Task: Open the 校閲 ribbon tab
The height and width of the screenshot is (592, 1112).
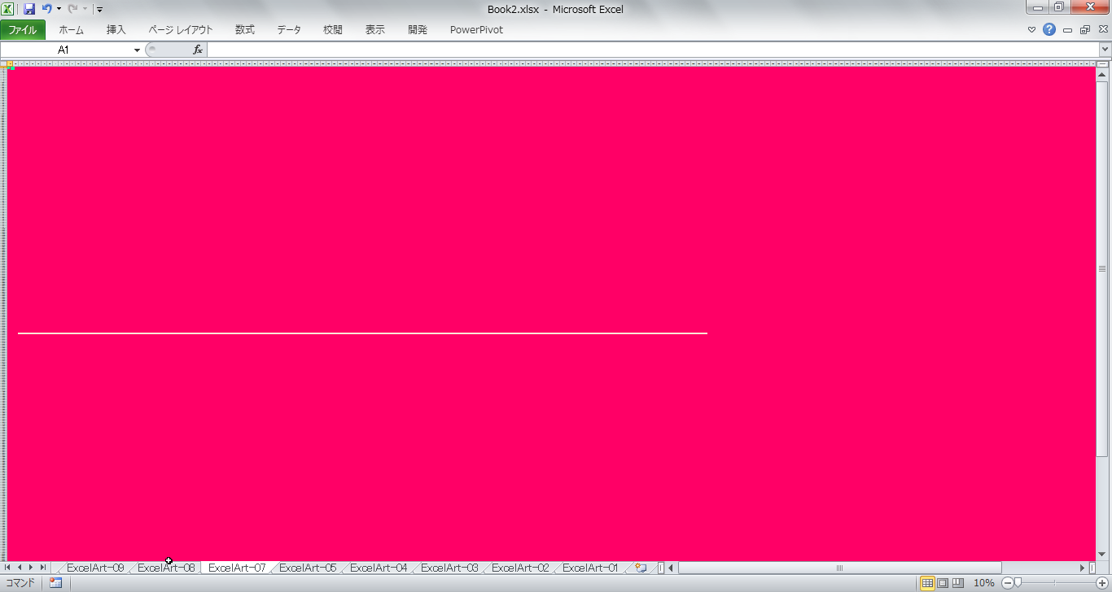Action: click(x=333, y=30)
